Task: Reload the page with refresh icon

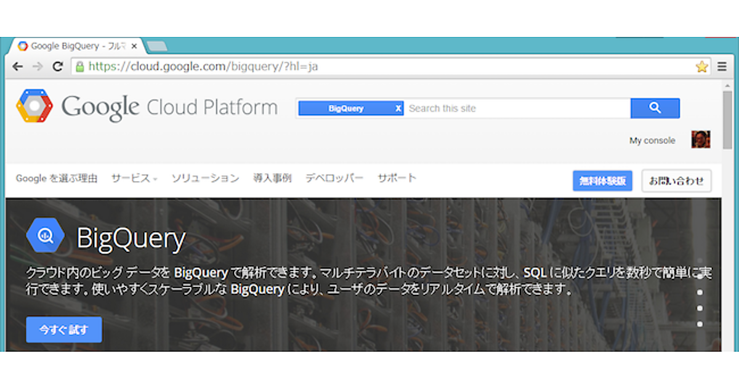Action: pos(58,67)
